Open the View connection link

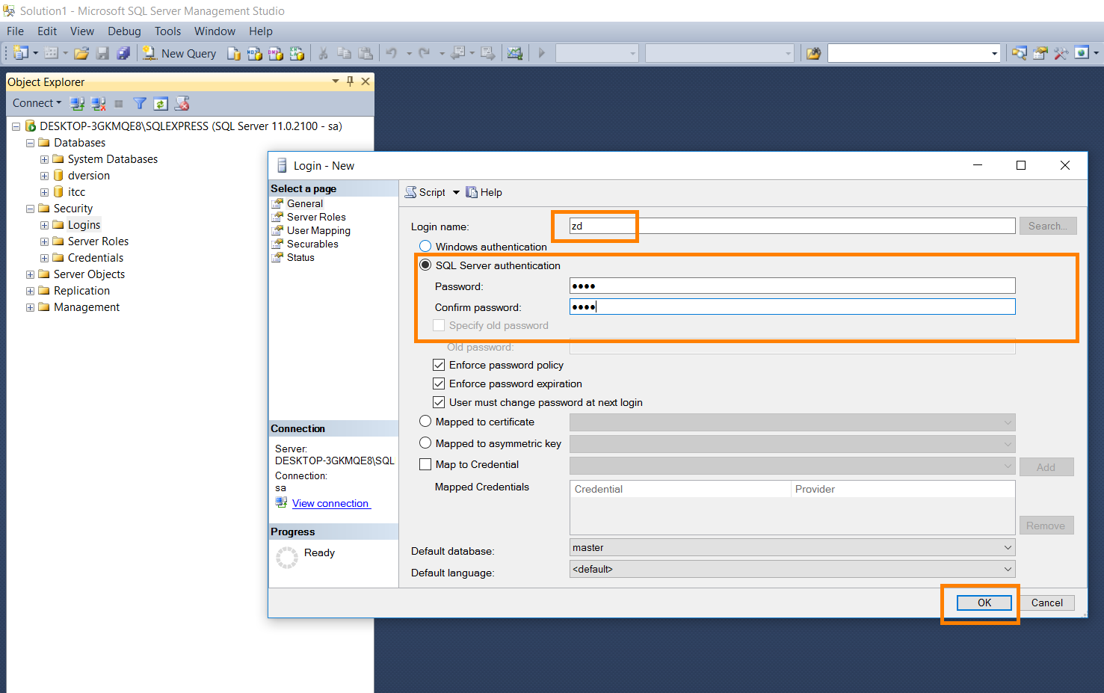click(x=330, y=503)
